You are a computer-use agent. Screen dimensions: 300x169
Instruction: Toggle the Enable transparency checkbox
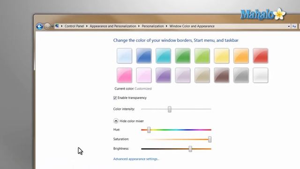(x=115, y=98)
